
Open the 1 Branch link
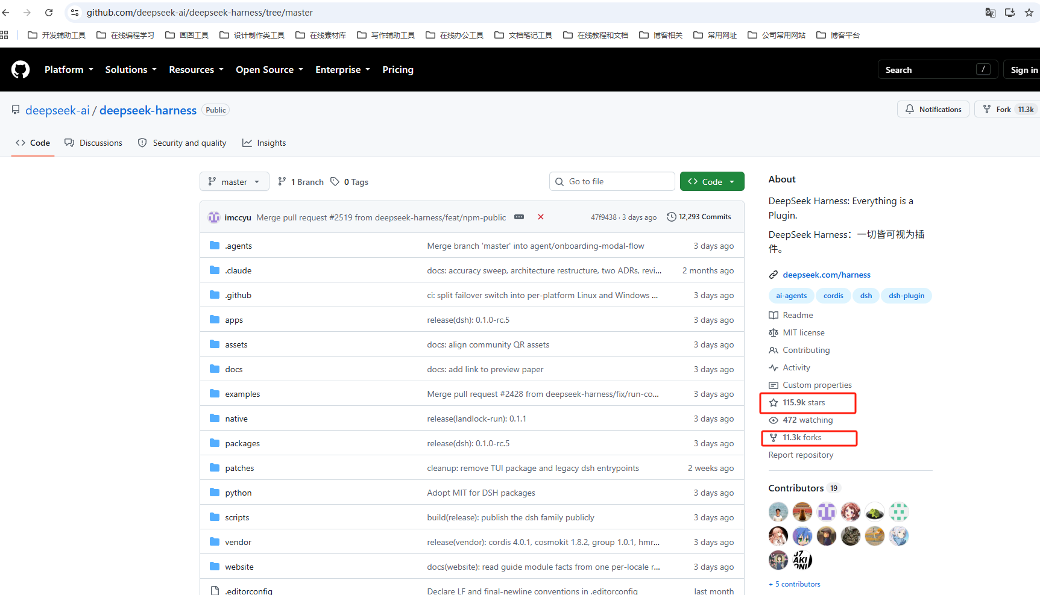(301, 182)
